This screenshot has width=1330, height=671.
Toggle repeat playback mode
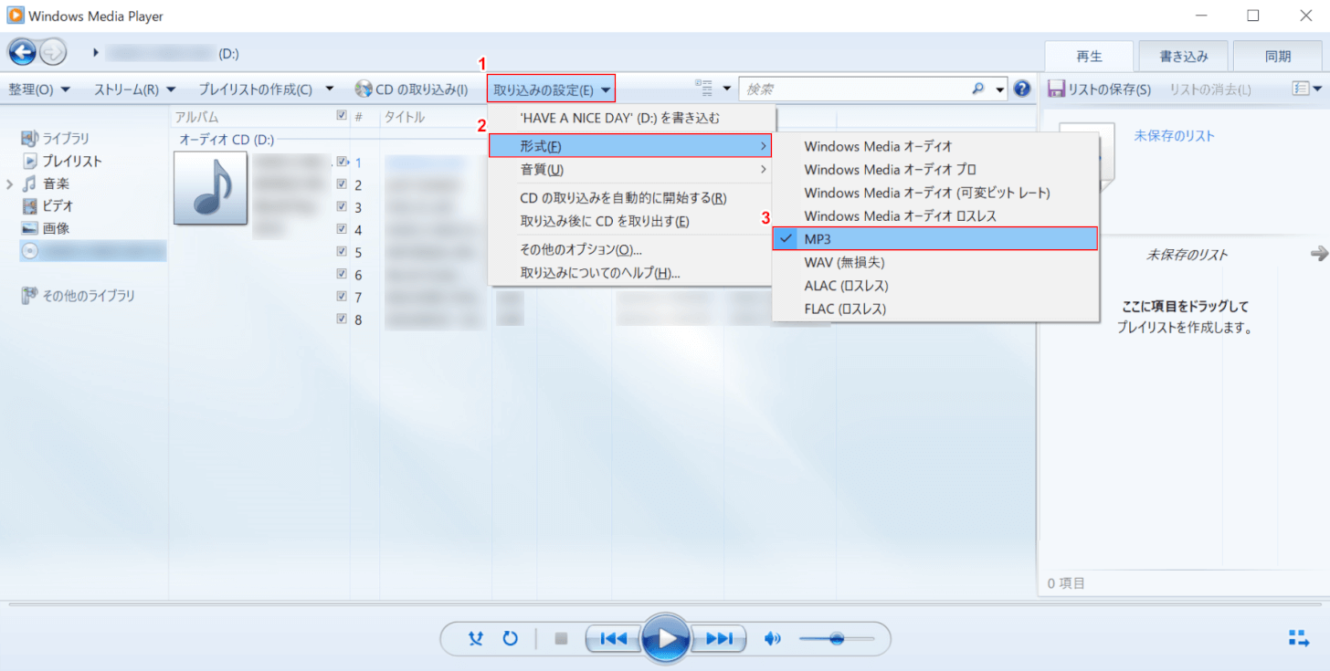click(x=511, y=638)
